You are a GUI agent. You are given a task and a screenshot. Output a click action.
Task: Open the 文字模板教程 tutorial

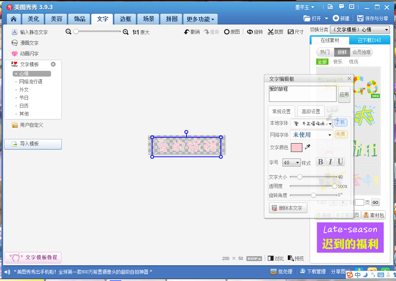(33, 258)
